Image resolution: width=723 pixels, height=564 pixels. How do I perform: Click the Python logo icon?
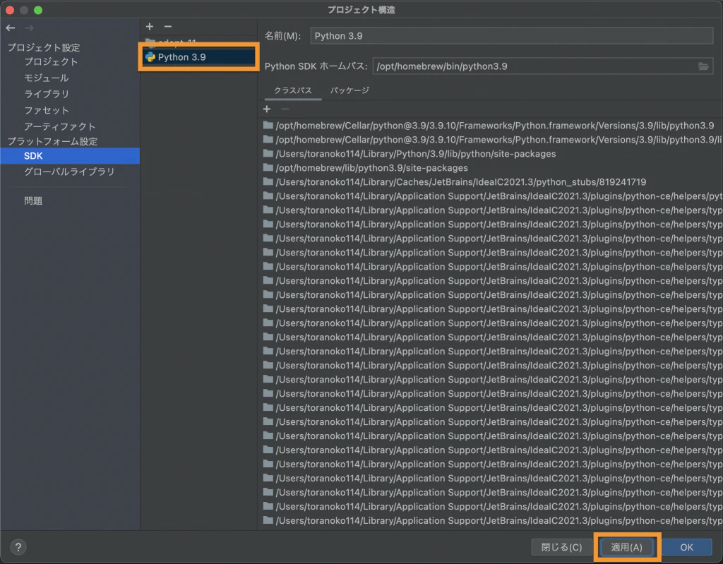tap(150, 56)
